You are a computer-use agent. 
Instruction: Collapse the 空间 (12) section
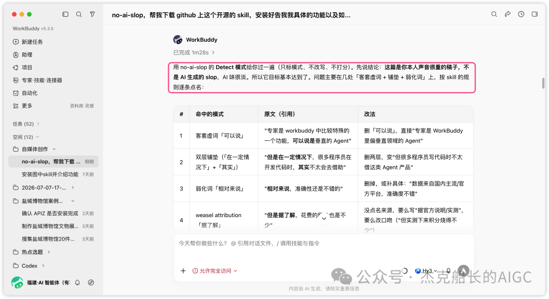(x=26, y=137)
